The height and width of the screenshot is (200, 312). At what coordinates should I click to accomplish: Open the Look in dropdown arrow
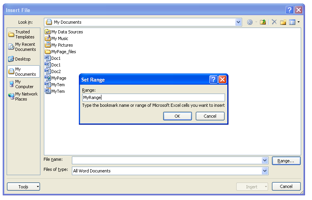pos(238,22)
